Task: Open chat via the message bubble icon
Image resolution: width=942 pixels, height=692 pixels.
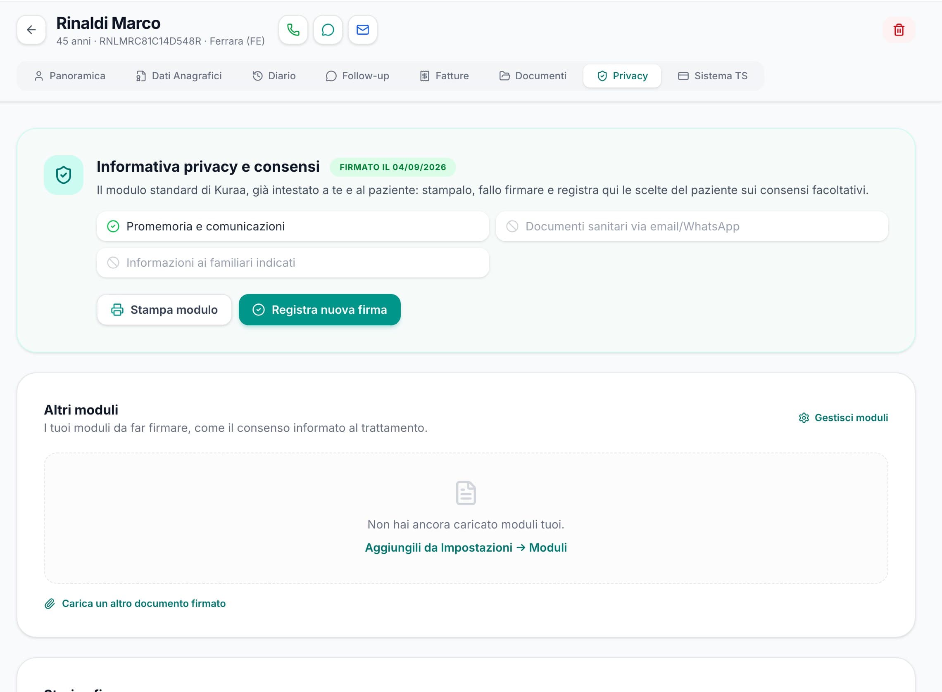Action: (x=328, y=30)
